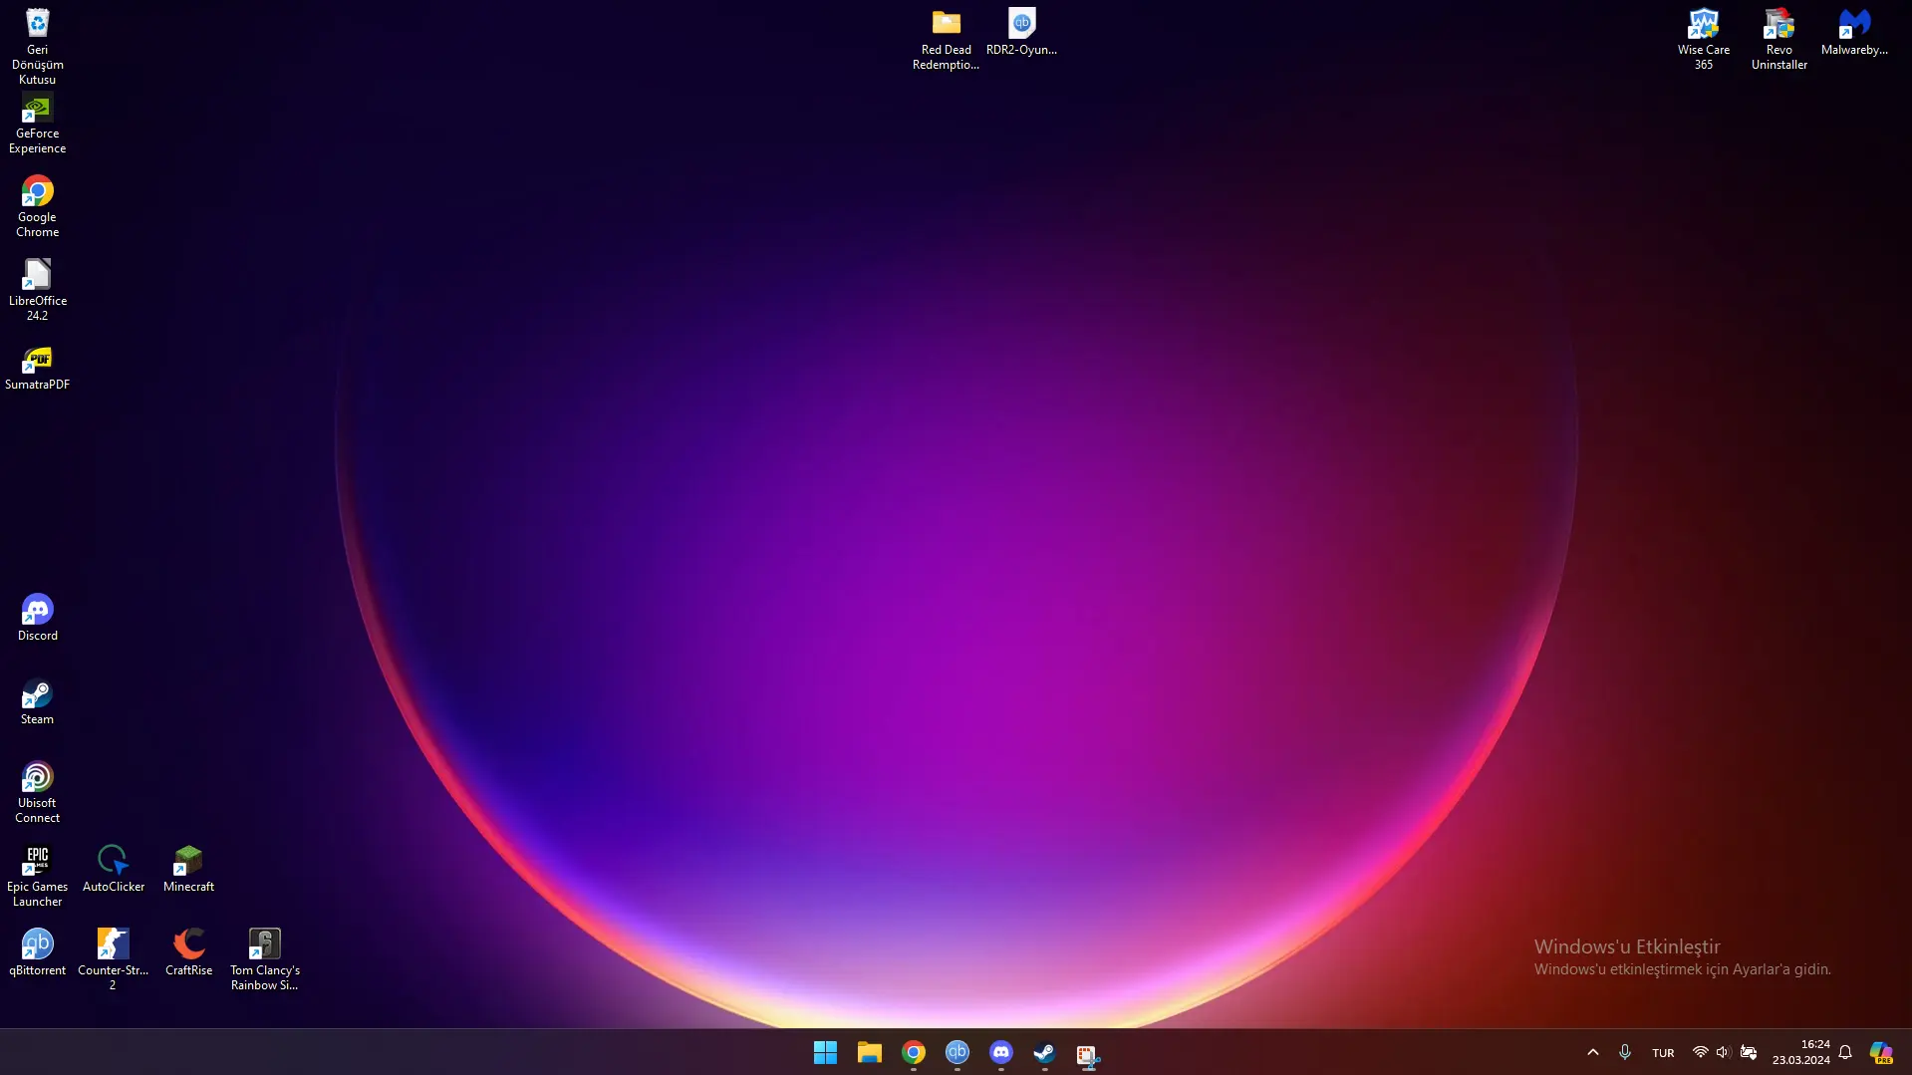
Task: Select Tom Clancy's Rainbow Six desktop shortcut
Action: pos(264,959)
